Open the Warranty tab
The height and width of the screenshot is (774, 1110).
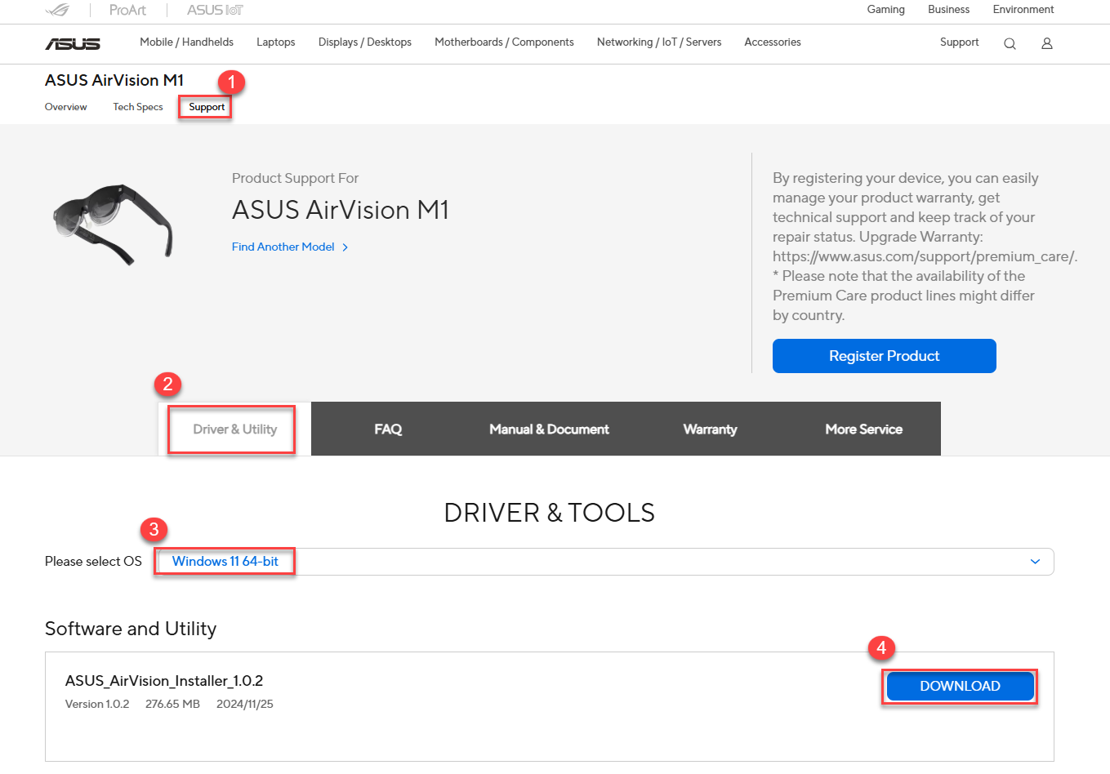pos(710,429)
